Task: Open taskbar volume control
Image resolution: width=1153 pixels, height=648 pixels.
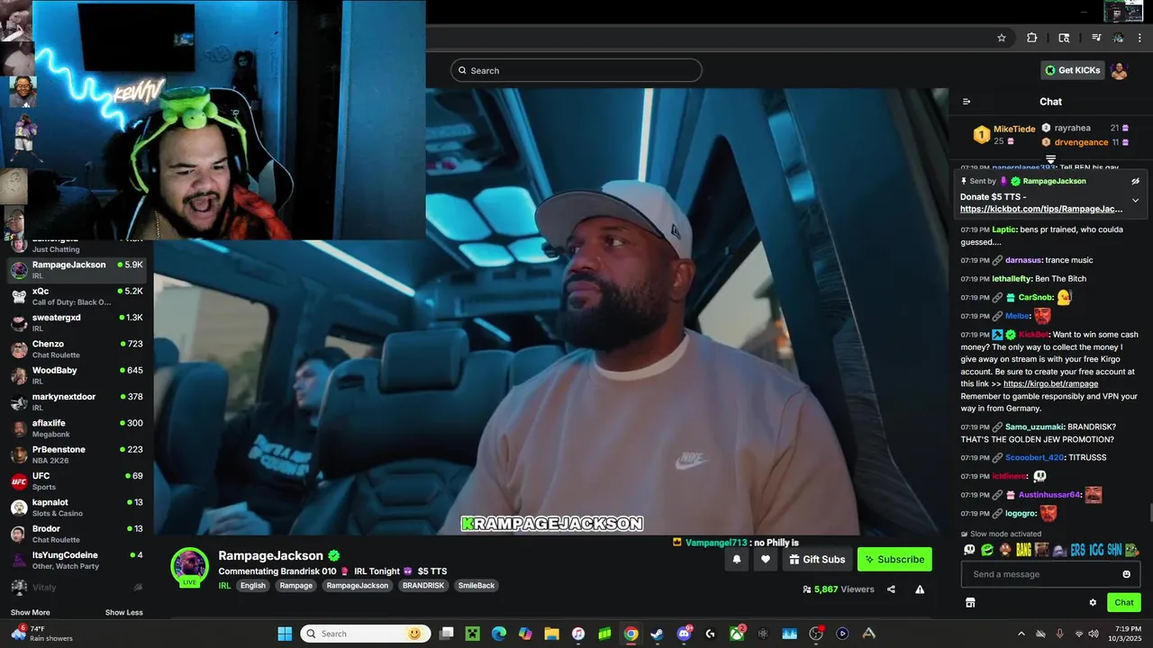Action: coord(1094,634)
